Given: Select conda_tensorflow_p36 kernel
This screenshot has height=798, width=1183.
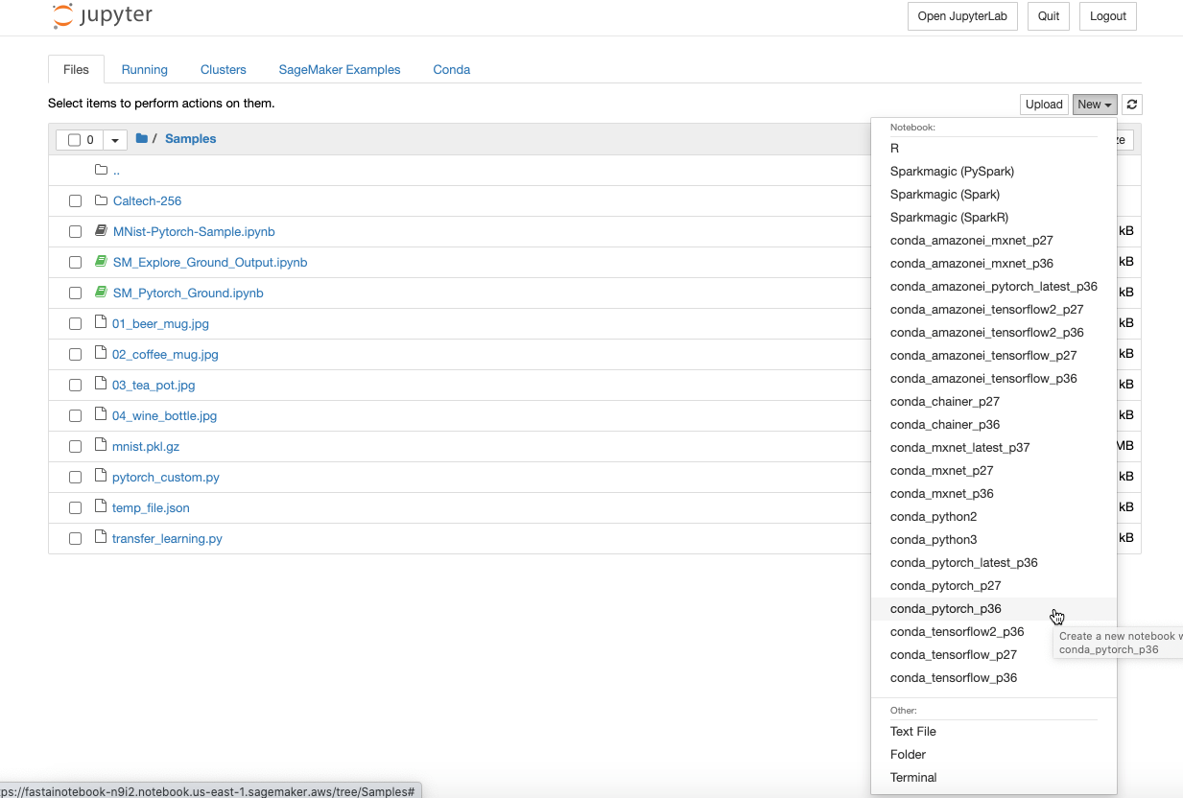Looking at the screenshot, I should pos(994,678).
